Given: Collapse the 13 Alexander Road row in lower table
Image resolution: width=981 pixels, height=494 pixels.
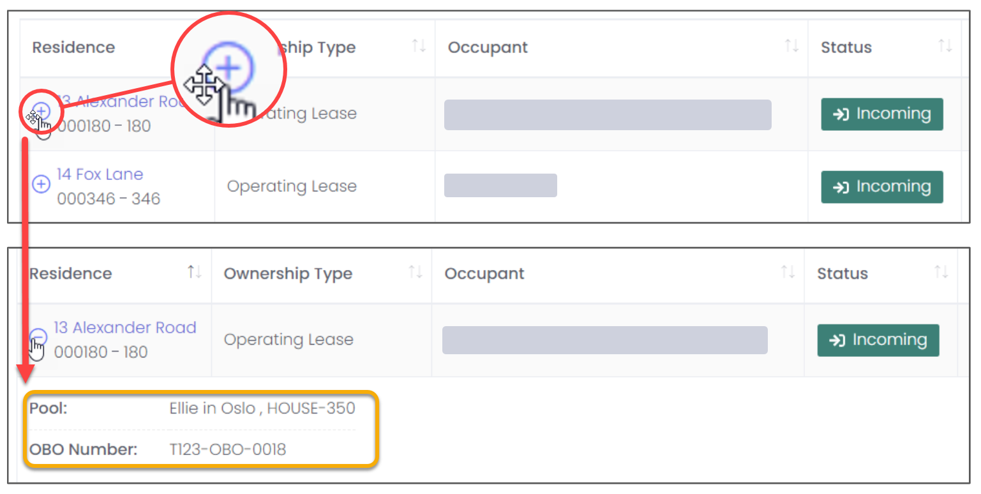Looking at the screenshot, I should [x=38, y=337].
